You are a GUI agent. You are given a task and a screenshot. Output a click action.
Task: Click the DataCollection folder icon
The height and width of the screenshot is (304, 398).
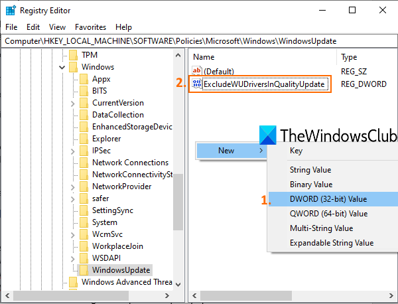point(84,115)
